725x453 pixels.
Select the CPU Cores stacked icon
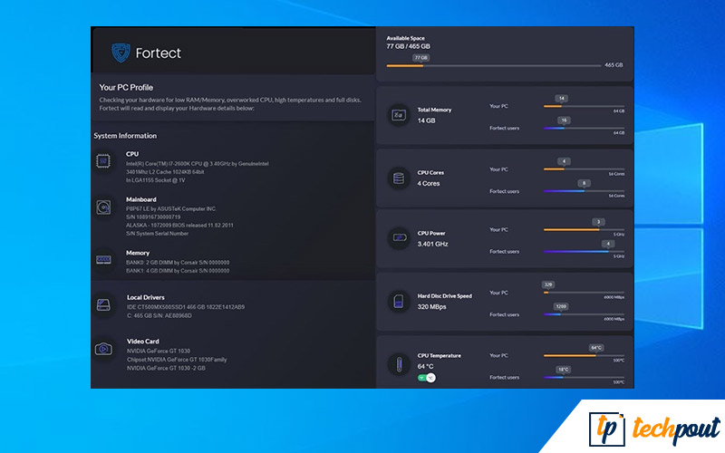coord(397,178)
